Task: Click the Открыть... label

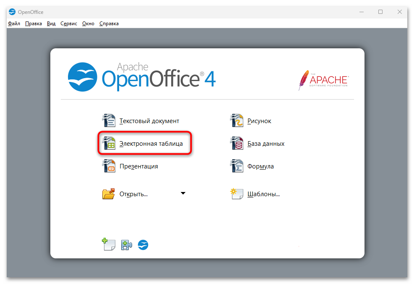Action: [134, 194]
